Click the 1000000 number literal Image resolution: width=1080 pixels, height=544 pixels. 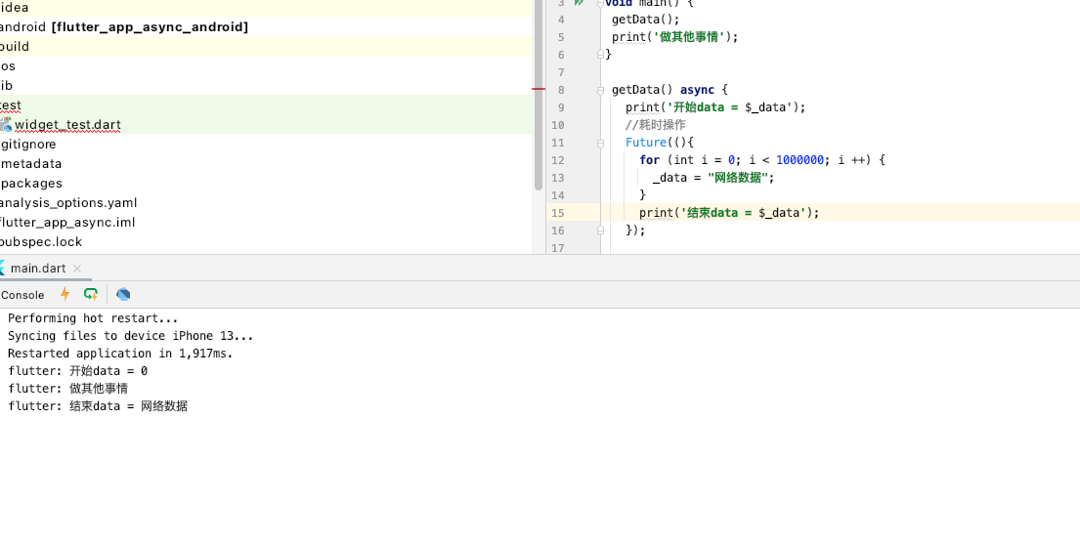pyautogui.click(x=799, y=160)
